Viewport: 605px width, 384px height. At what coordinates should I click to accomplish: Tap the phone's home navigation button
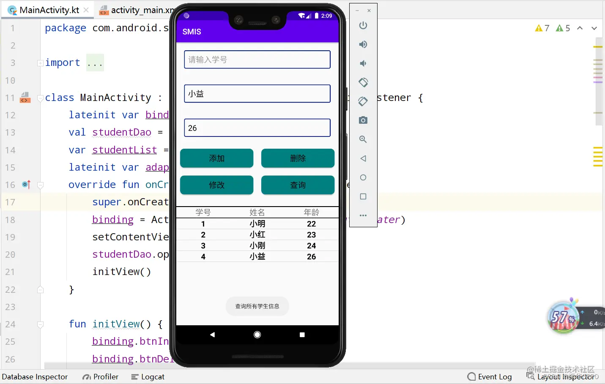pyautogui.click(x=257, y=335)
